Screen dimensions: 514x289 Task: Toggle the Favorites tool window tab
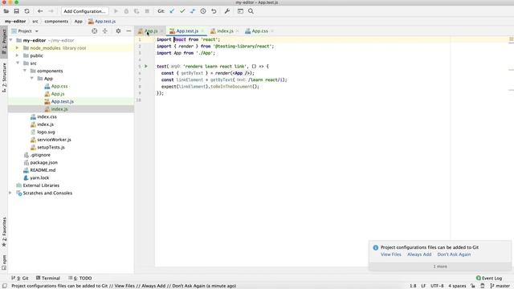point(4,232)
